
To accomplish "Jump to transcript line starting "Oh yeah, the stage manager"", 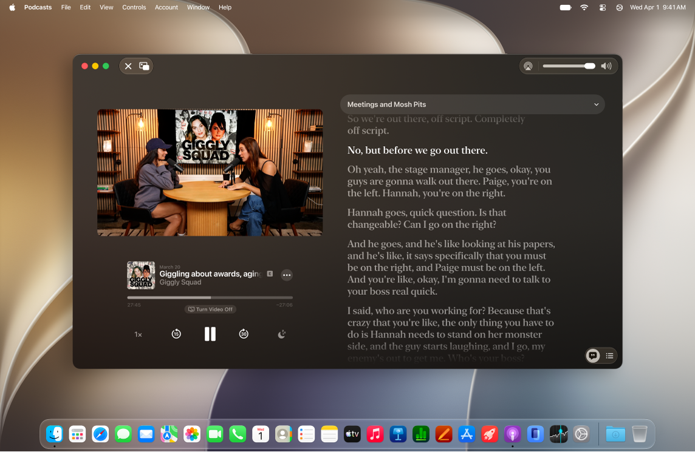I will point(450,181).
